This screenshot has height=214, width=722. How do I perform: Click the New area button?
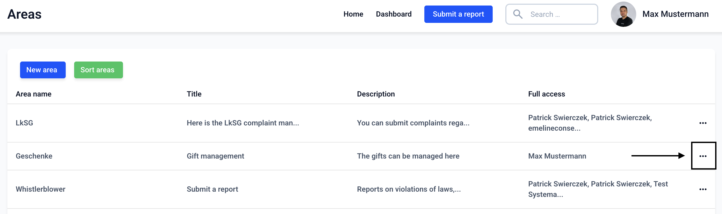click(42, 70)
